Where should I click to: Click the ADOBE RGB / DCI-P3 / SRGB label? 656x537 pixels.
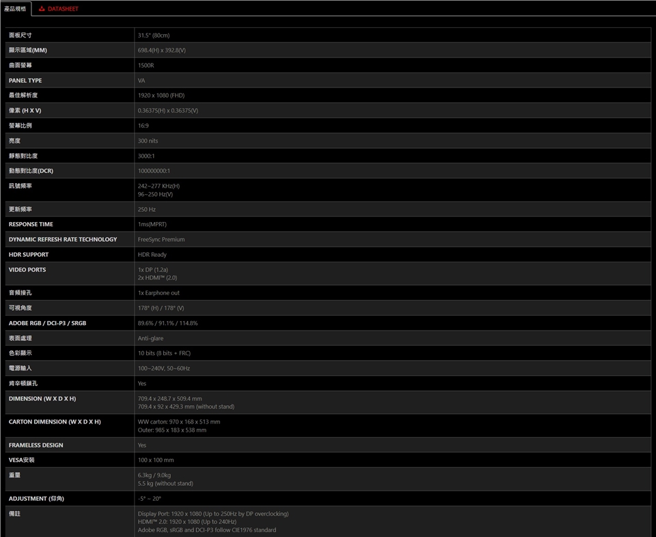click(47, 322)
